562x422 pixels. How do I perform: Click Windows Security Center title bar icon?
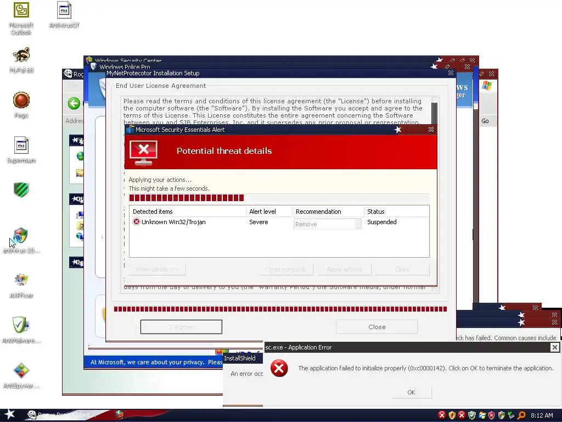tap(89, 59)
